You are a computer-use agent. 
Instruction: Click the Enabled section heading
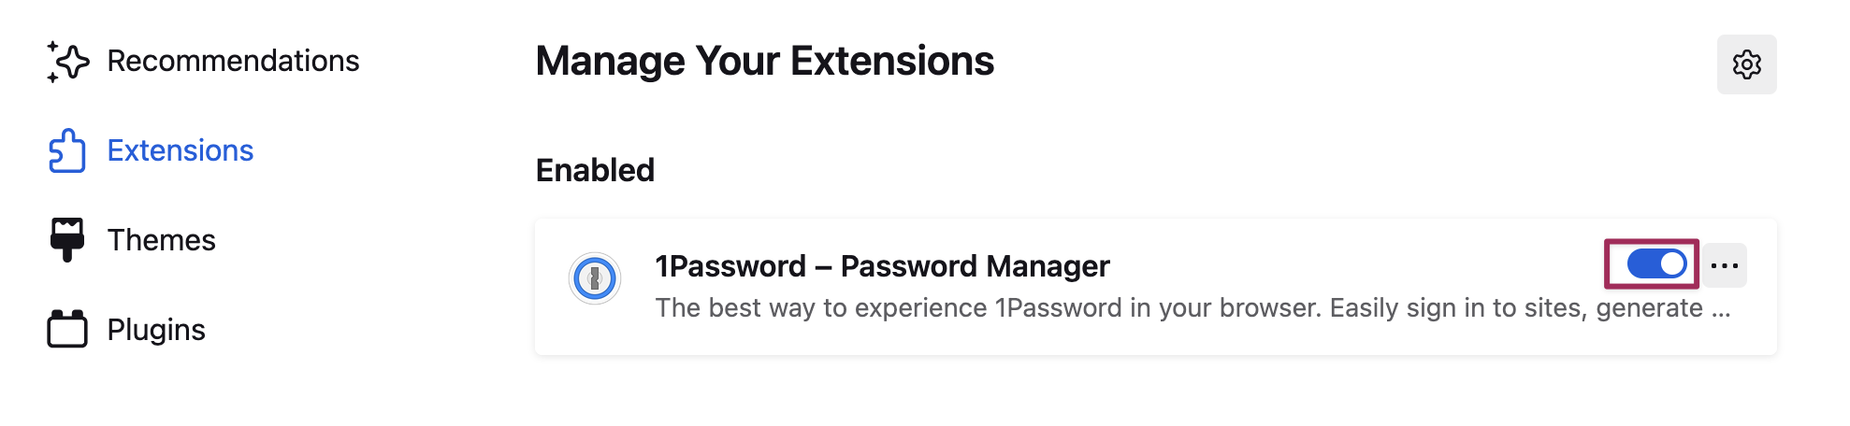coord(595,171)
